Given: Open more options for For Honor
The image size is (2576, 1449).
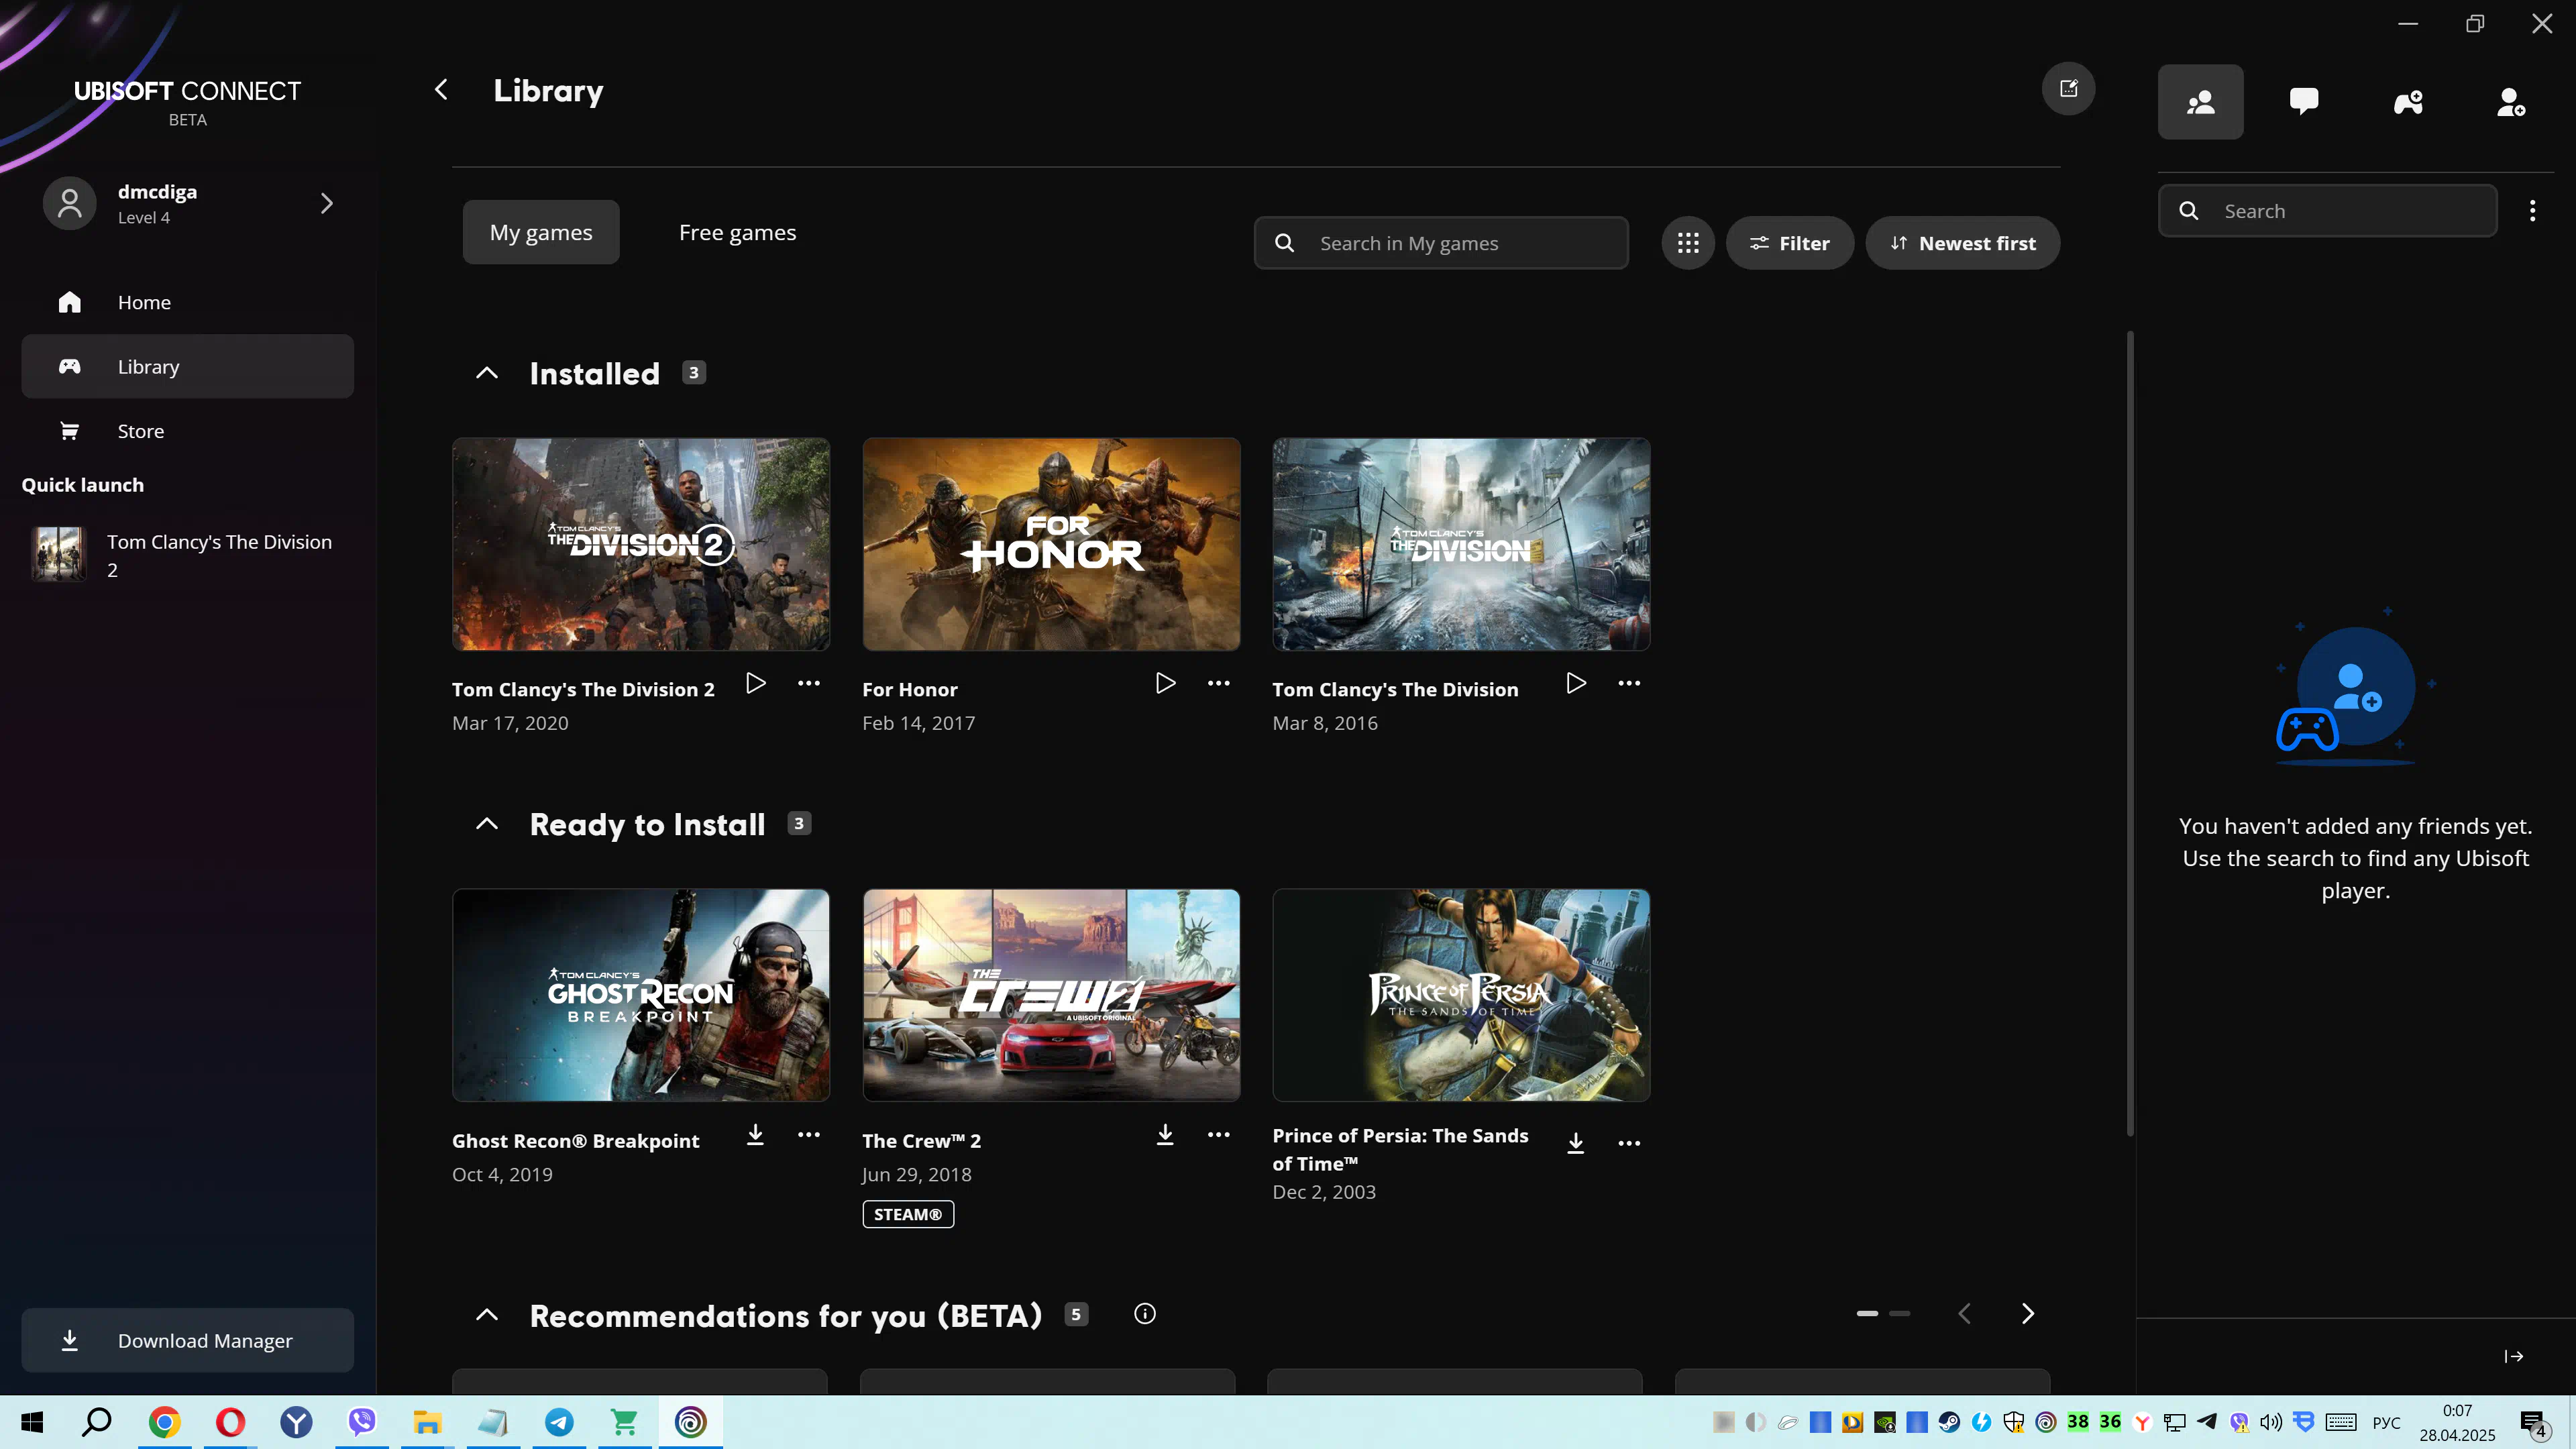Looking at the screenshot, I should coord(1219,683).
